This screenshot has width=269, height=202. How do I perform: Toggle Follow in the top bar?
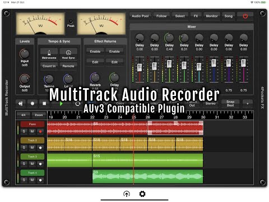click(161, 16)
